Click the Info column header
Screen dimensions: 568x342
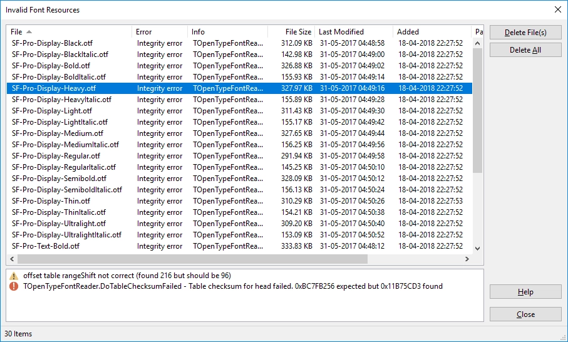click(x=199, y=32)
